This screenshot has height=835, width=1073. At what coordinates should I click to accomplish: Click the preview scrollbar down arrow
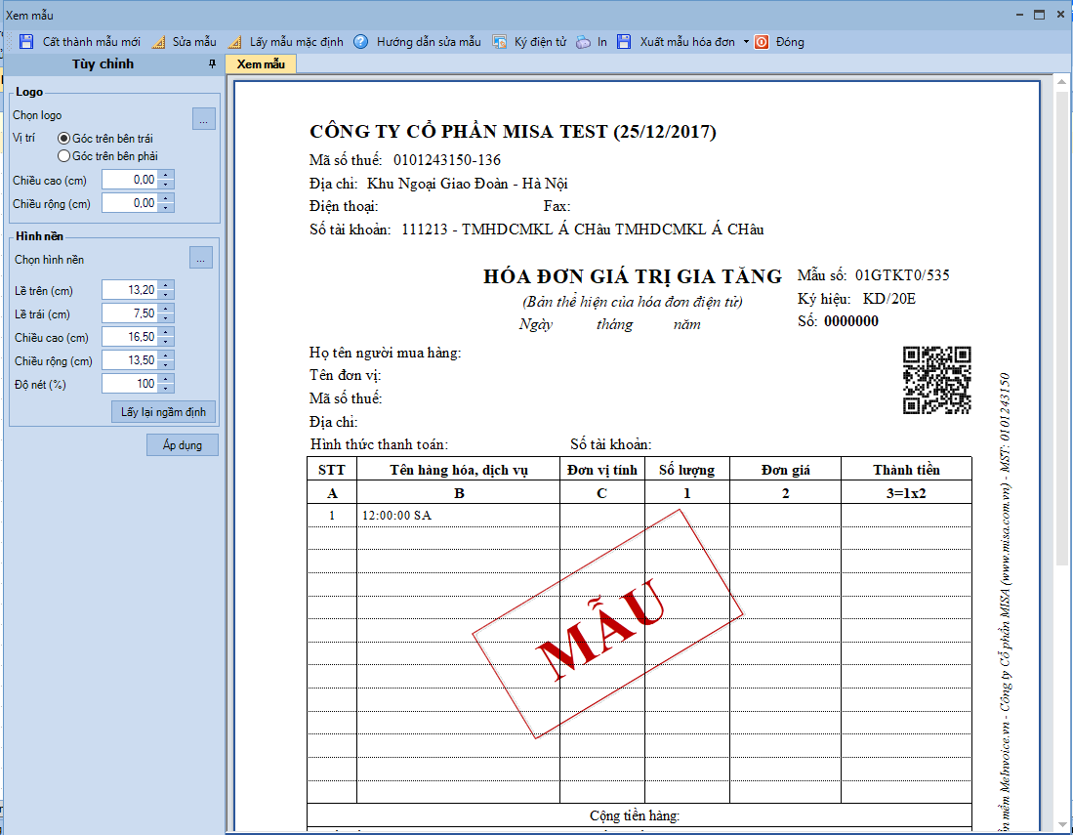tap(1062, 824)
